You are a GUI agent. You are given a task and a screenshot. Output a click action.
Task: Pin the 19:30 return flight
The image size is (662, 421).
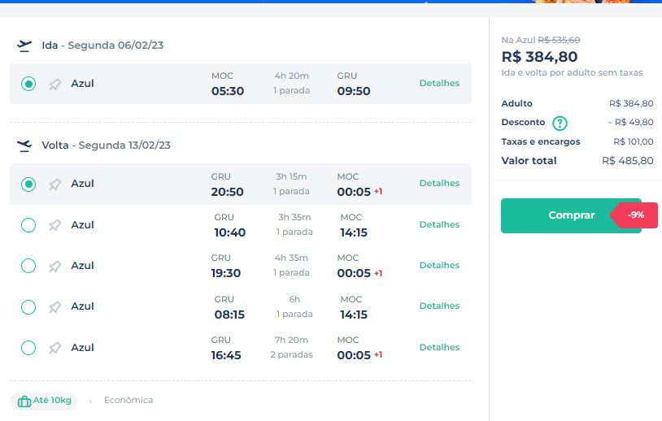(x=54, y=267)
